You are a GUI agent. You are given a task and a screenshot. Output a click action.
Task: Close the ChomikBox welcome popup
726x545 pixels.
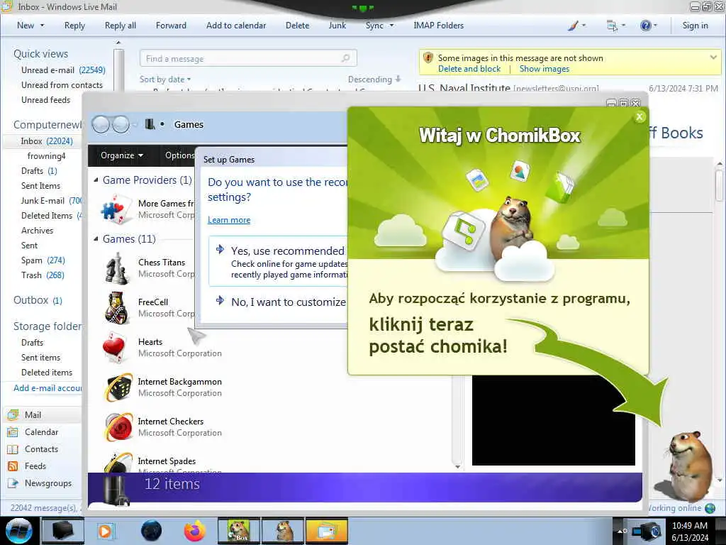(640, 117)
